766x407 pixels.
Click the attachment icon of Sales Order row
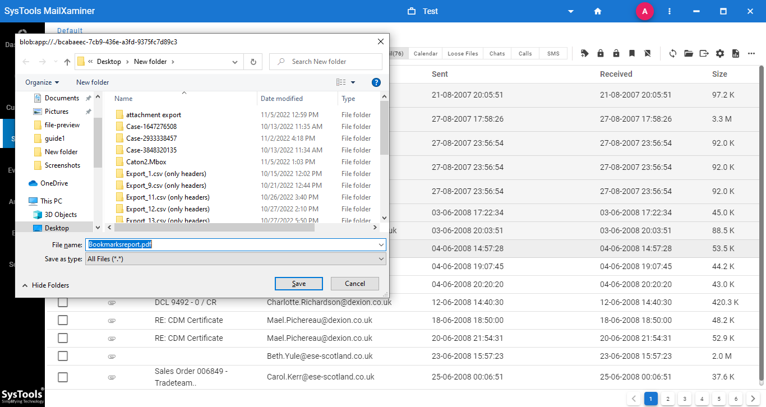point(112,377)
